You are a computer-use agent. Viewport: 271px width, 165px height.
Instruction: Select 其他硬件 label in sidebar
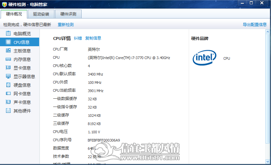click(x=22, y=111)
